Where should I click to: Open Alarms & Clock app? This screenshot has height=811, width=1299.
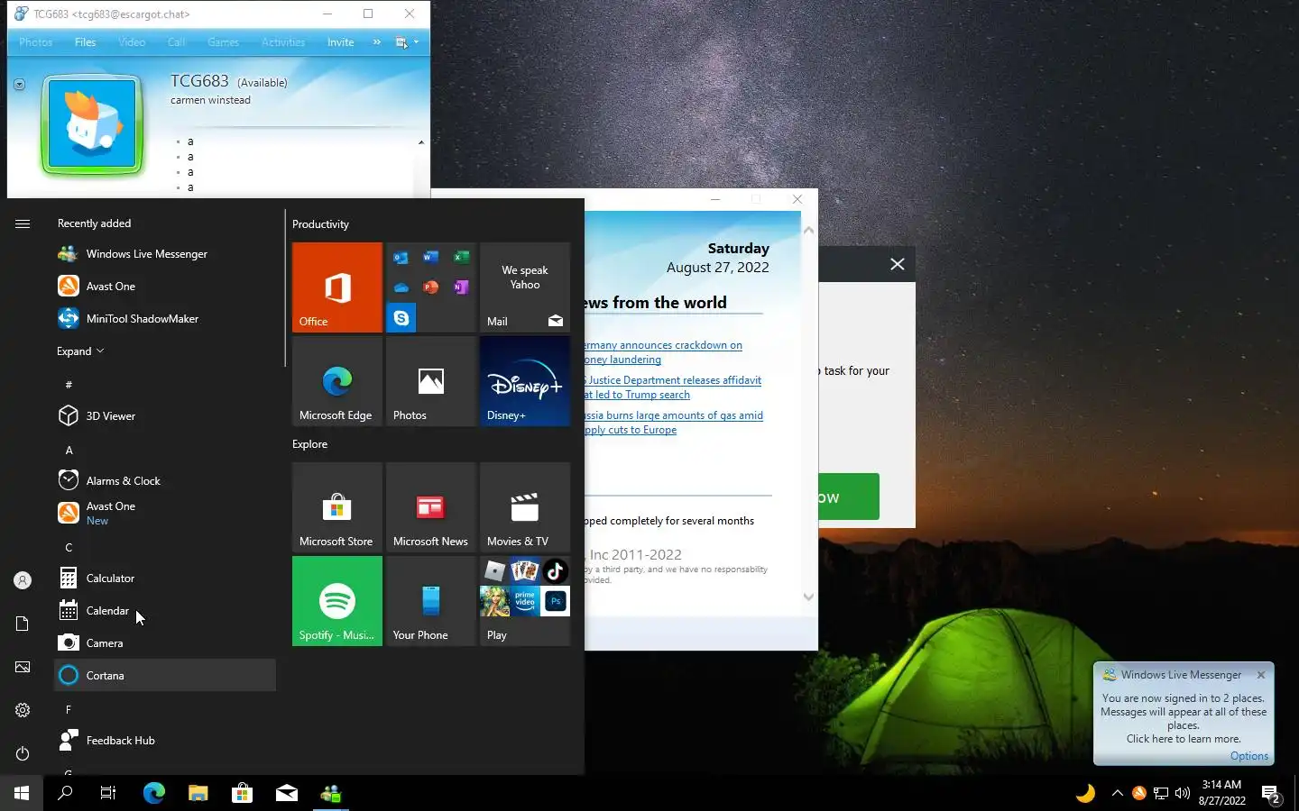(x=165, y=481)
